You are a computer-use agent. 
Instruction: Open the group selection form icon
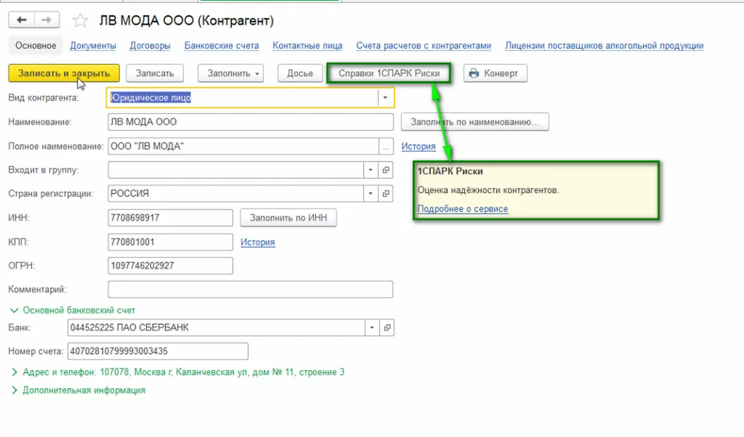point(386,170)
